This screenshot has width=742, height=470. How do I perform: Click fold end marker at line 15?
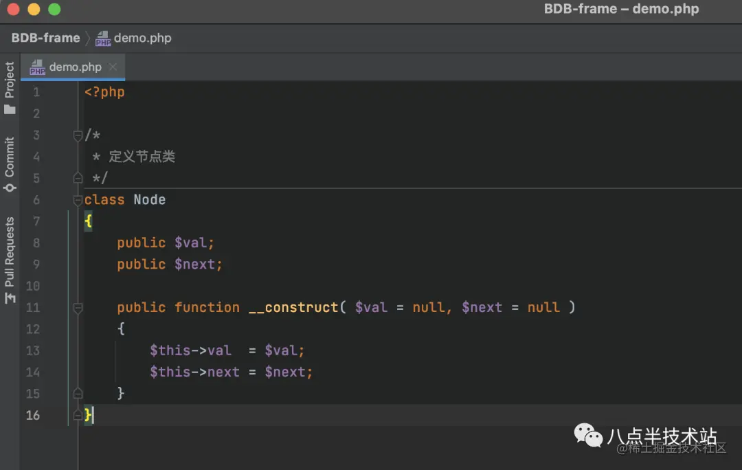point(78,394)
